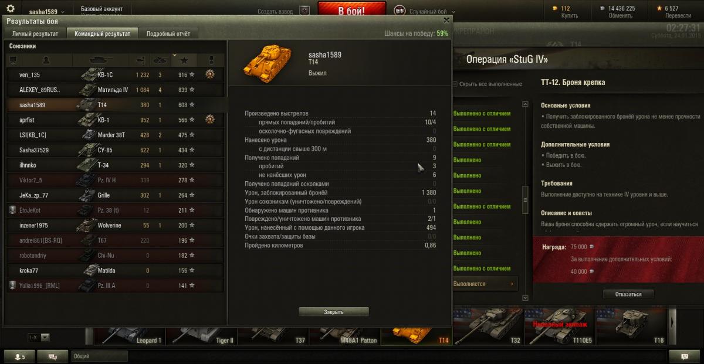This screenshot has height=364, width=704.
Task: Open the chat channels icon at bottom
Action: coord(52,356)
